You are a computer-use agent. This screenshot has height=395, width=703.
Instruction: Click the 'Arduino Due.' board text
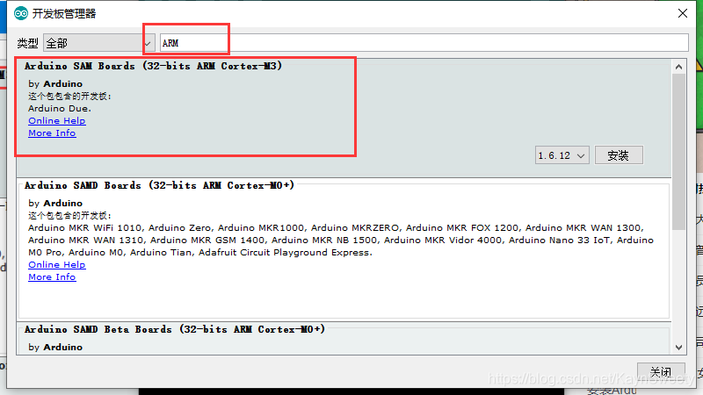pos(60,108)
